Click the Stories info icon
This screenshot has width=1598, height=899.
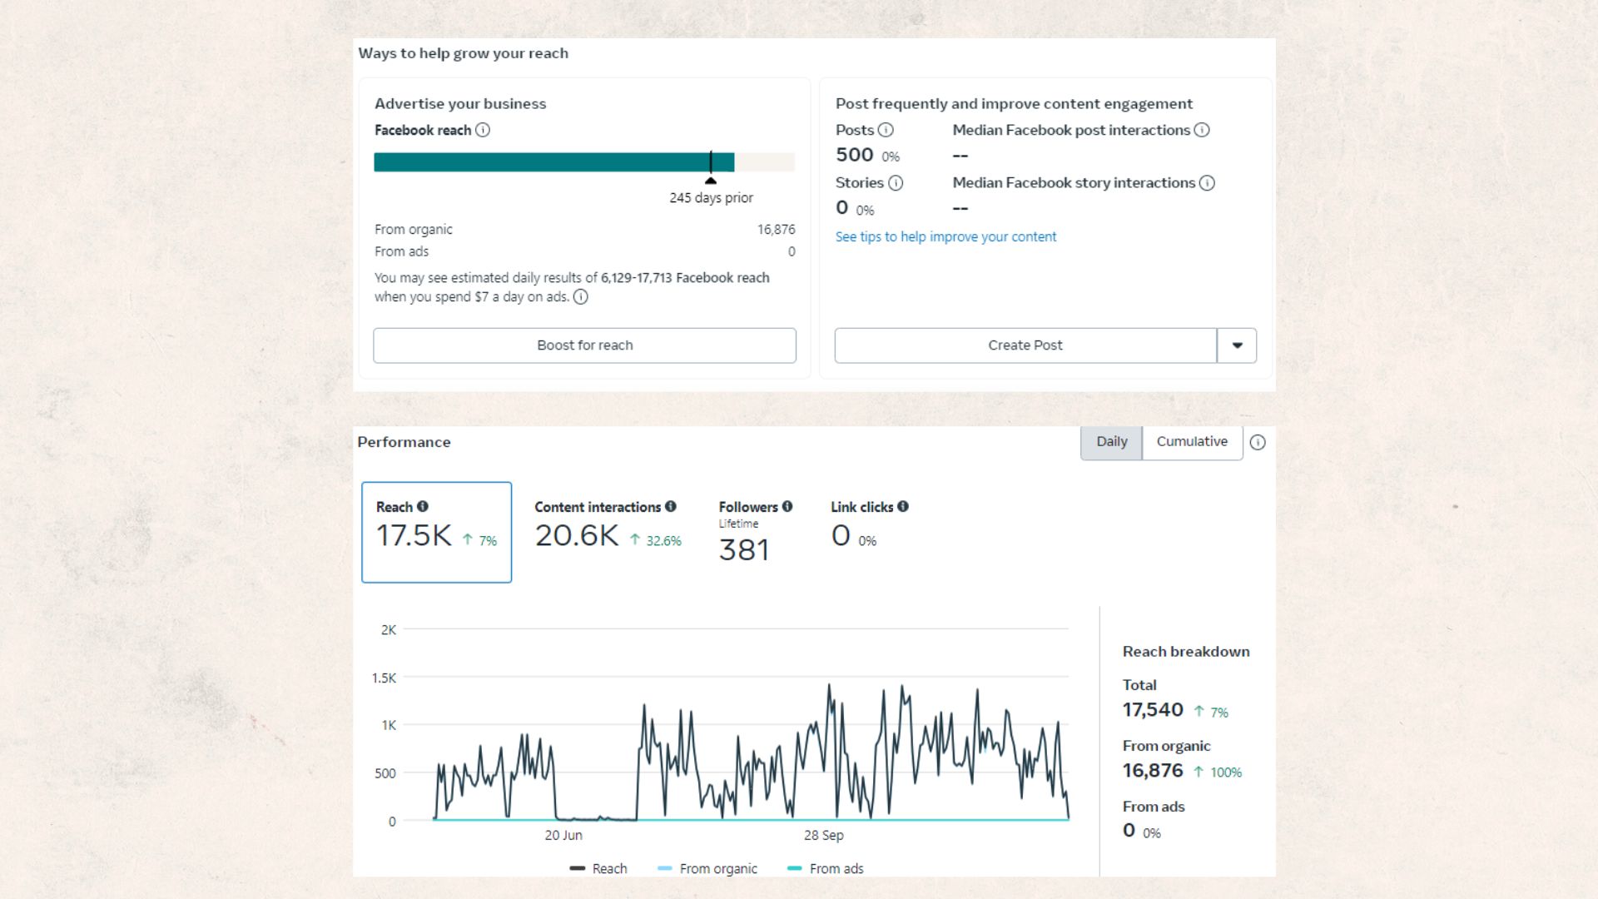(x=896, y=183)
